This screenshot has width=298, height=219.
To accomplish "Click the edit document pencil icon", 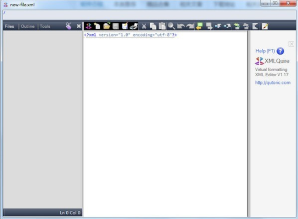I will 265,26.
